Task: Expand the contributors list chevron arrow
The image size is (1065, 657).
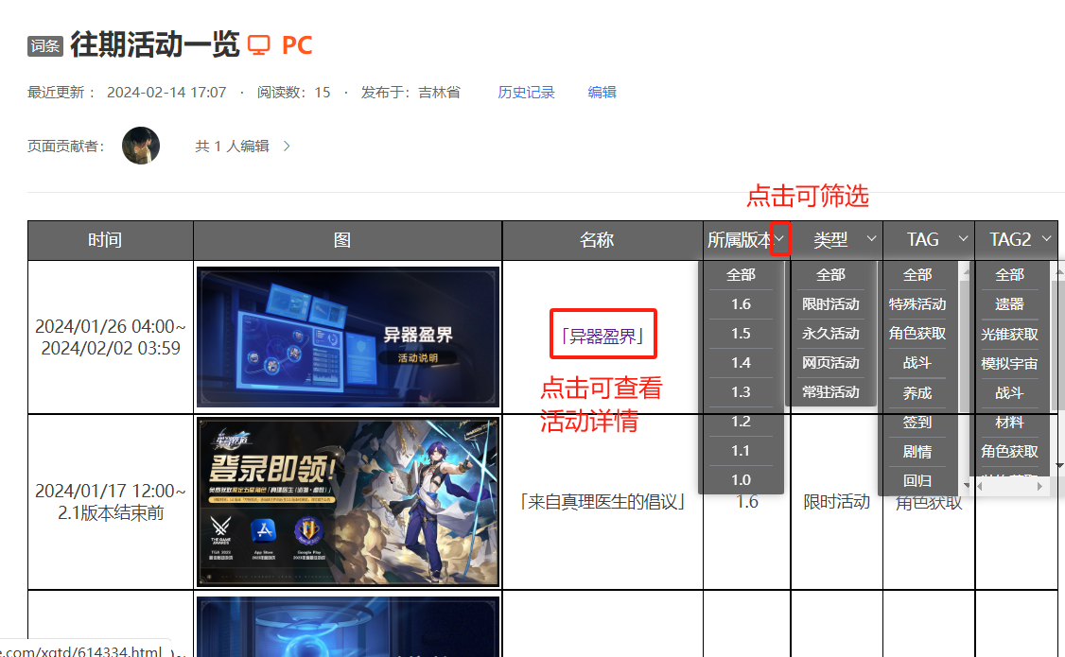Action: (x=287, y=147)
